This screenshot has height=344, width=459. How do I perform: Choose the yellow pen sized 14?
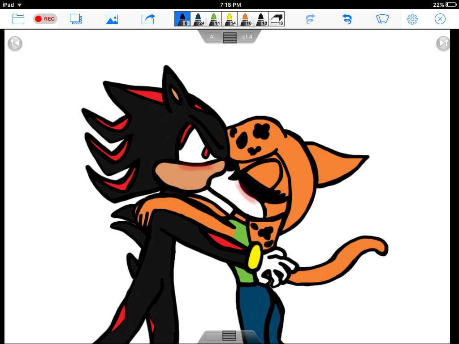230,19
